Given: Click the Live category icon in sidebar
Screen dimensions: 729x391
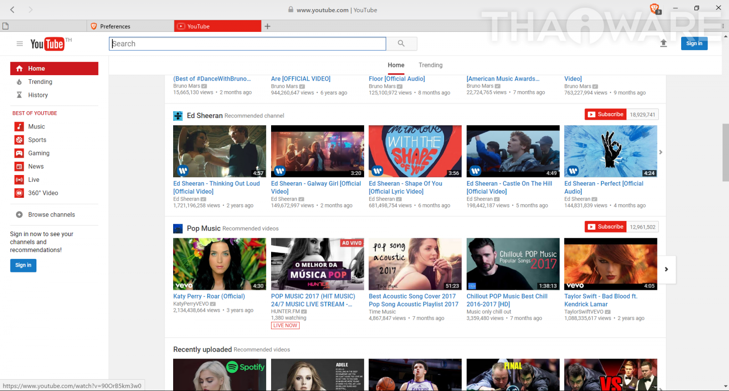Looking at the screenshot, I should point(19,180).
